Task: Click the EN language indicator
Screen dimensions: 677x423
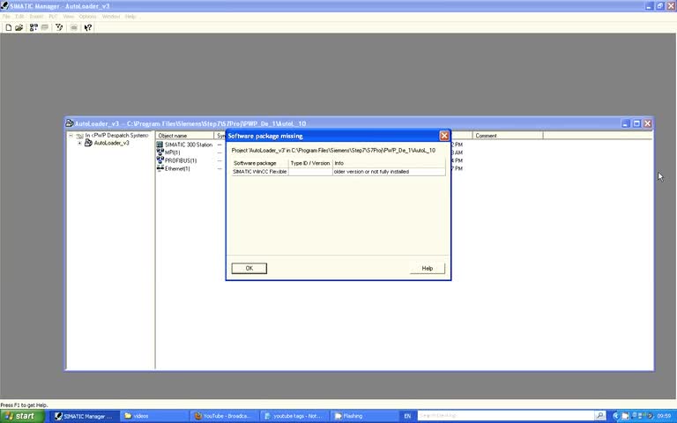Action: [x=407, y=416]
